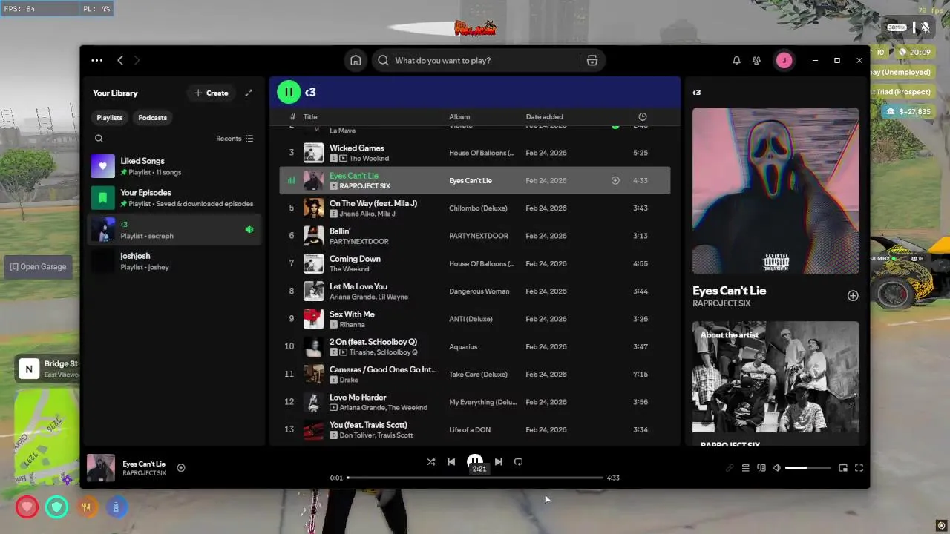The image size is (950, 534).
Task: Filter library by Playlists
Action: (x=110, y=117)
